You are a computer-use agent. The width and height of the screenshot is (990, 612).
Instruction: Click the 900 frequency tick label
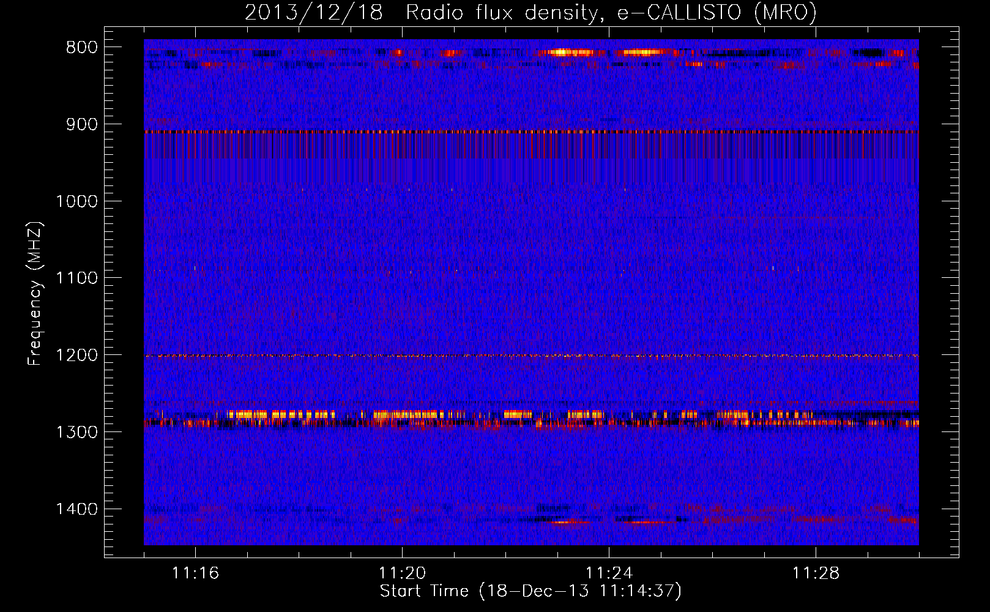82,124
